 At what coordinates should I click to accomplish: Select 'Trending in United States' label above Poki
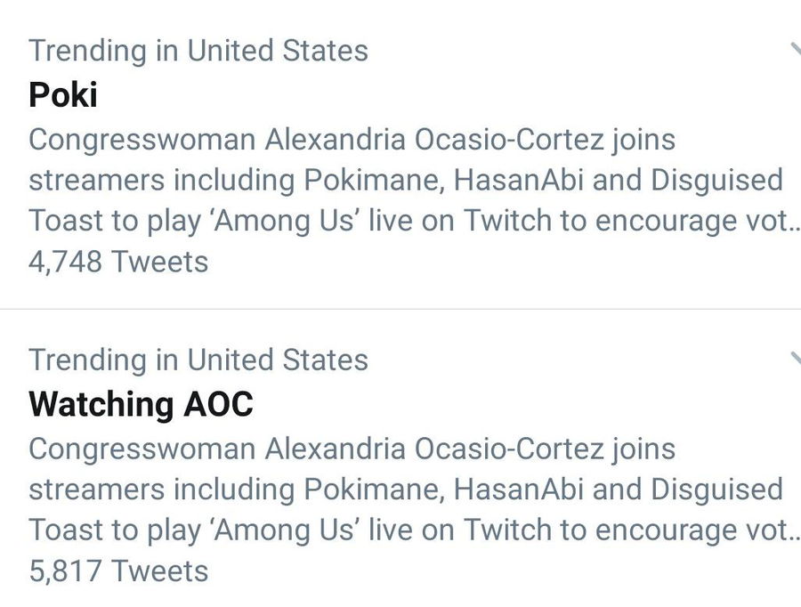click(198, 51)
